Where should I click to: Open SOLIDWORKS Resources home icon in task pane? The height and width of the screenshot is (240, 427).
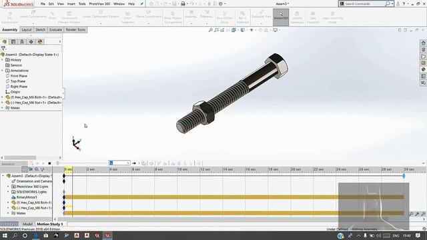(x=423, y=43)
